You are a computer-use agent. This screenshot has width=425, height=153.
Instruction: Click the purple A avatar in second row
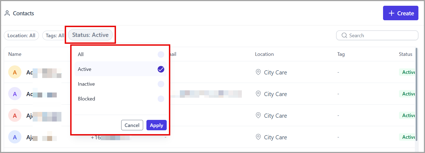click(15, 94)
